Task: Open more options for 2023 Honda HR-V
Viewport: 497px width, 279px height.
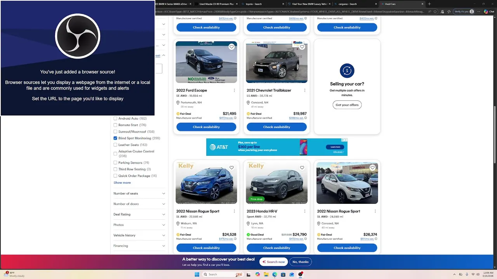Action: coord(304,211)
